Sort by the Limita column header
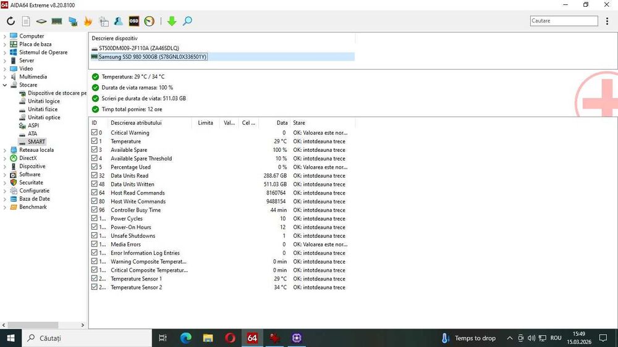 pos(205,123)
